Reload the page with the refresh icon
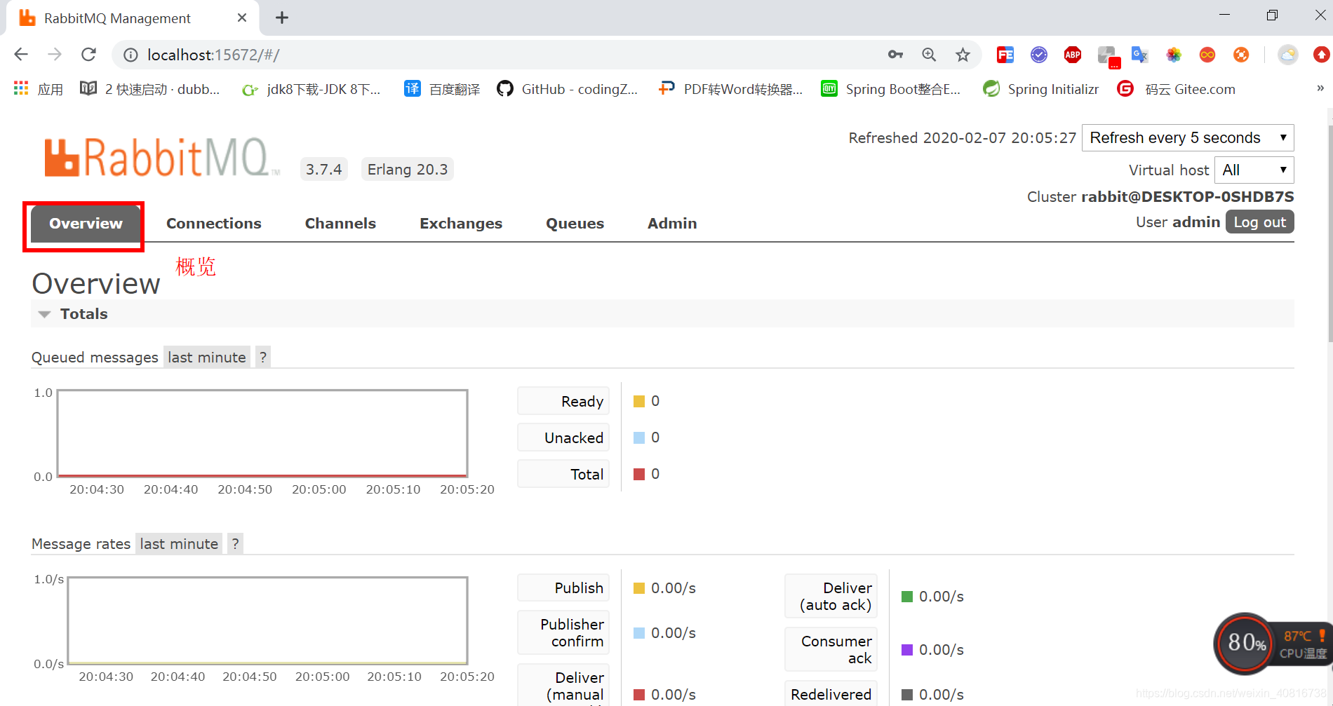This screenshot has height=706, width=1333. (88, 55)
